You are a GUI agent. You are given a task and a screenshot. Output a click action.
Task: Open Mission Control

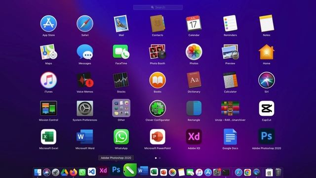tap(48, 108)
